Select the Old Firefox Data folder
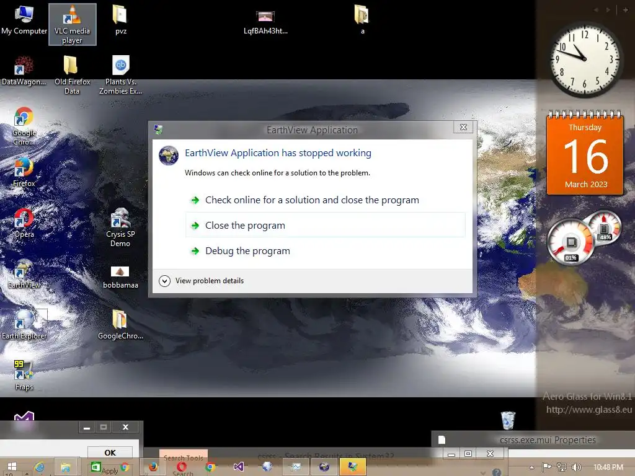 72,75
